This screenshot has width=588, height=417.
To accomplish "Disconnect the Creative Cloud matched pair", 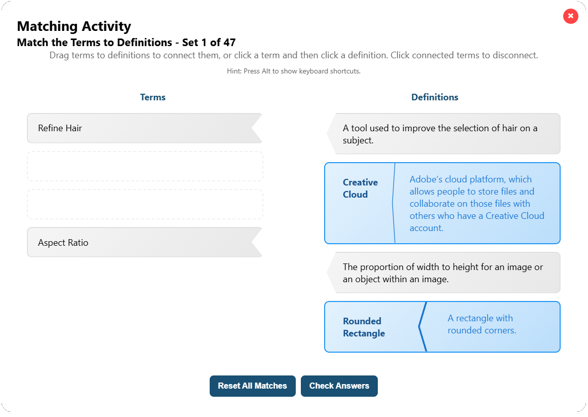I will pyautogui.click(x=442, y=203).
